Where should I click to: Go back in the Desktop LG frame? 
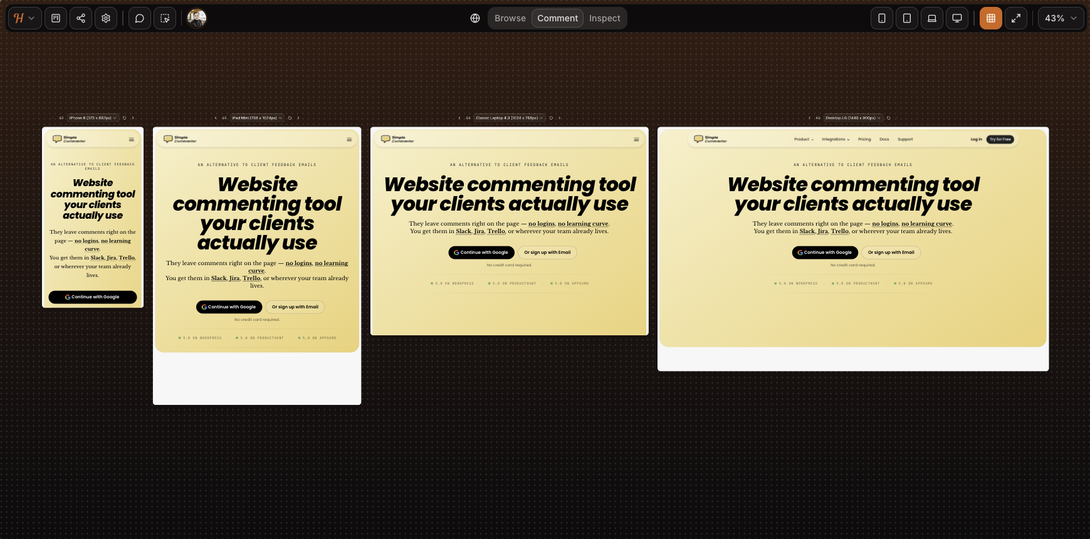pos(809,118)
